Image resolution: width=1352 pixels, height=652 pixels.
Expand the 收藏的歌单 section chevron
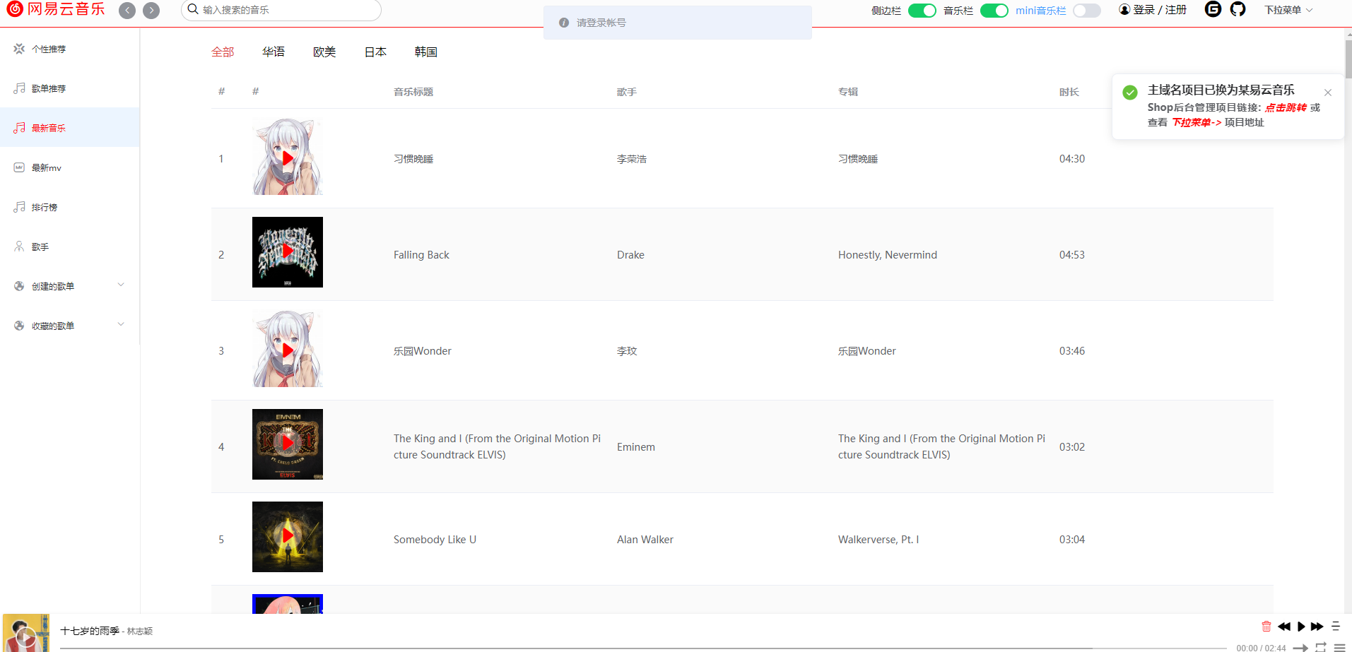coord(121,325)
